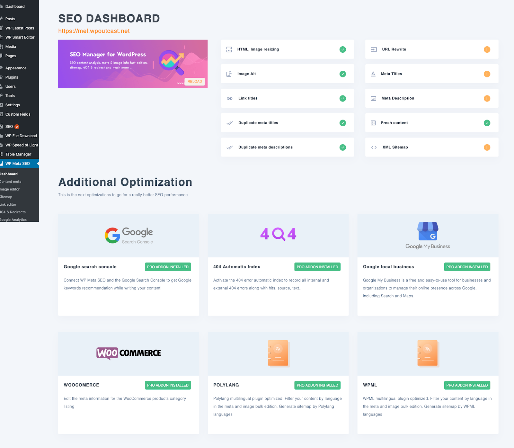Click the orange warning icon for URL Rewrite
Screen dimensions: 514x448
[487, 49]
